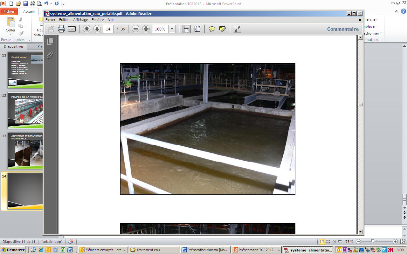Select slide 12 thumbnail Pompes de la prise d'eau
The height and width of the screenshot is (254, 407).
(x=25, y=110)
